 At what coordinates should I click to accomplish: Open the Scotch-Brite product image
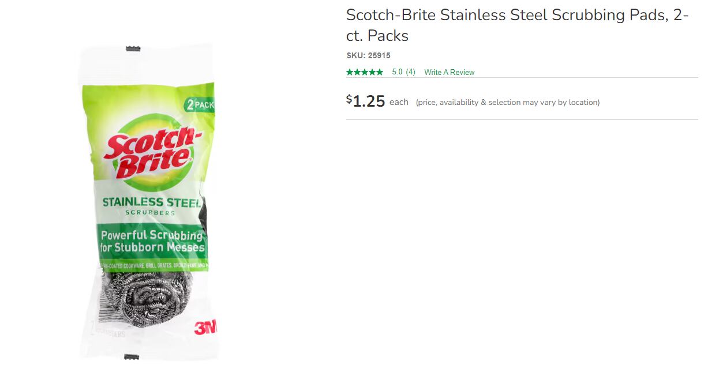point(149,202)
